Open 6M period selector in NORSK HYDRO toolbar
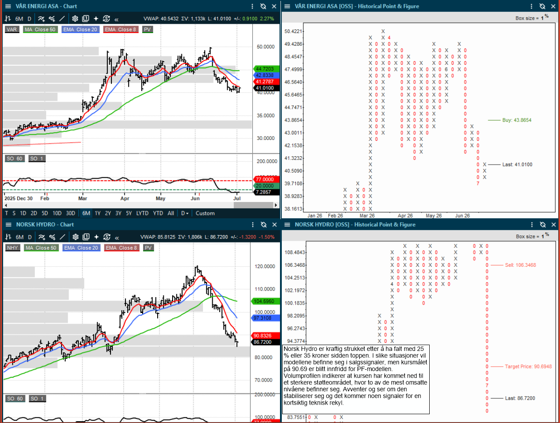This screenshot has width=560, height=423. pyautogui.click(x=19, y=237)
